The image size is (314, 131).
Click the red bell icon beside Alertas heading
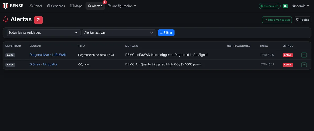[5, 19]
